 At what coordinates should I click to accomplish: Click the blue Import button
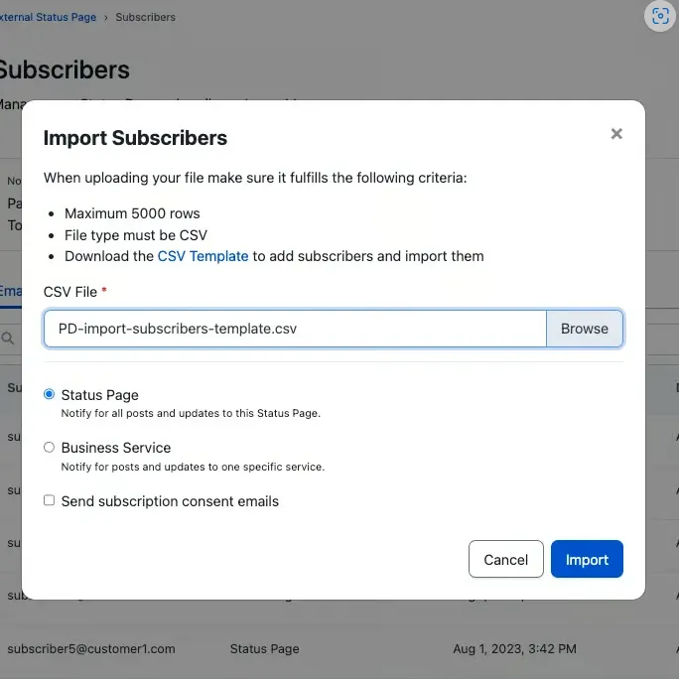(x=587, y=560)
